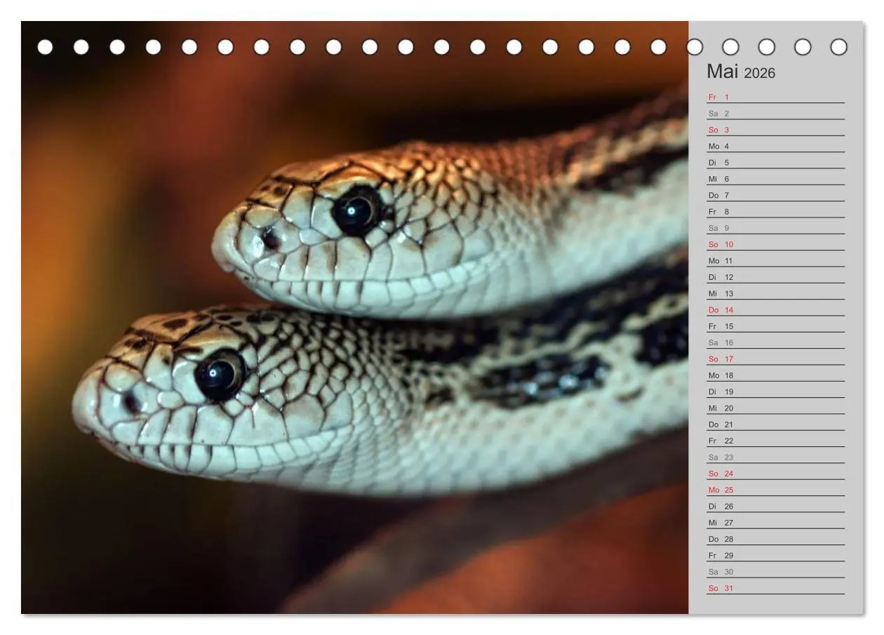Select the calendar row 'Mo 18'
The height and width of the screenshot is (635, 884).
775,375
